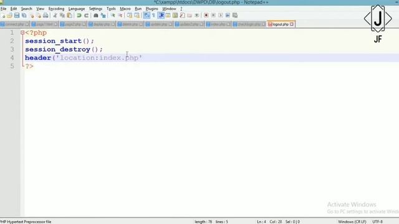The image size is (399, 224).
Task: Open the Language menu
Action: coord(76,9)
